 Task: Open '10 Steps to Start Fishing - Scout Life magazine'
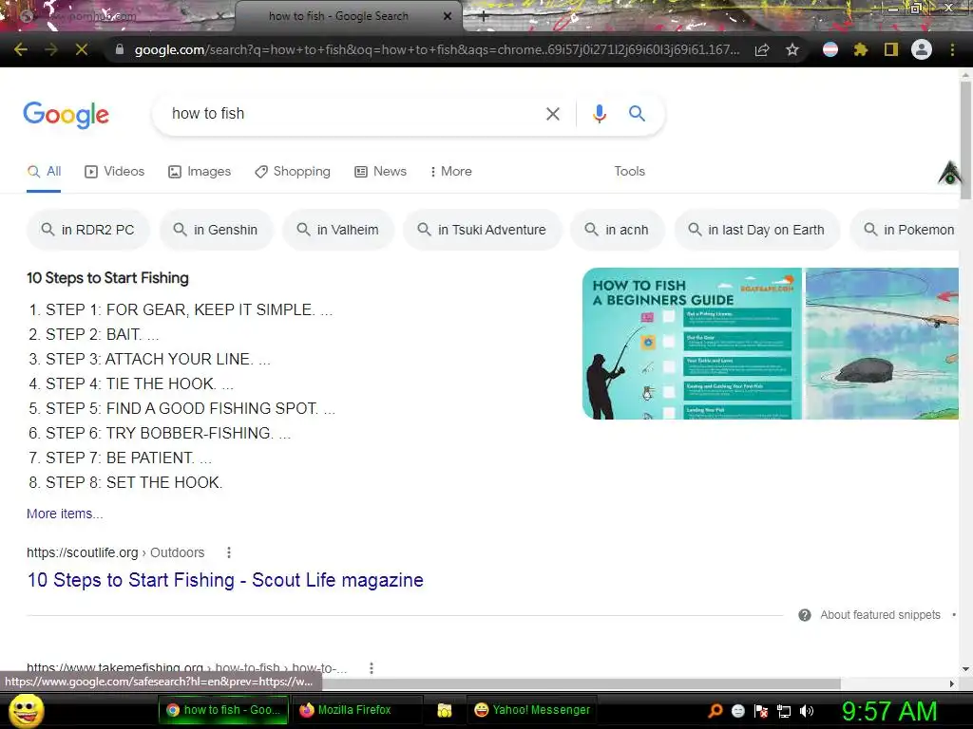point(225,580)
